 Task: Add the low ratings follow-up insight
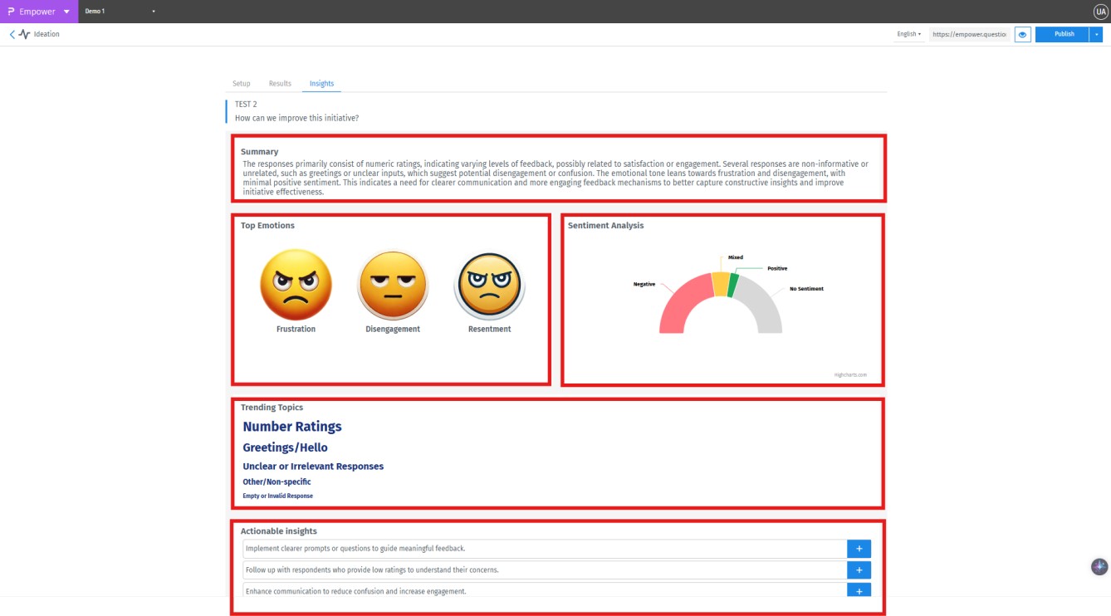(x=859, y=570)
